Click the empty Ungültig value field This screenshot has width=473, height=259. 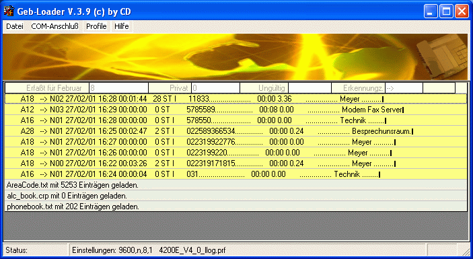[310, 88]
